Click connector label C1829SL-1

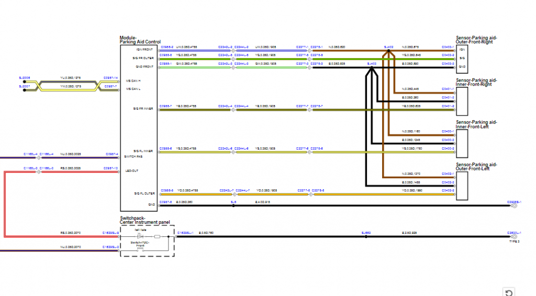point(185,233)
